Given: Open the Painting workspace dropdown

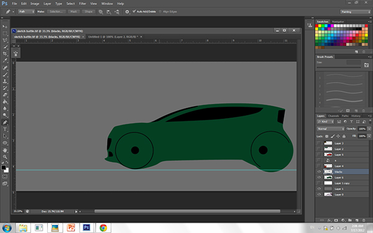Looking at the screenshot, I should pyautogui.click(x=356, y=12).
